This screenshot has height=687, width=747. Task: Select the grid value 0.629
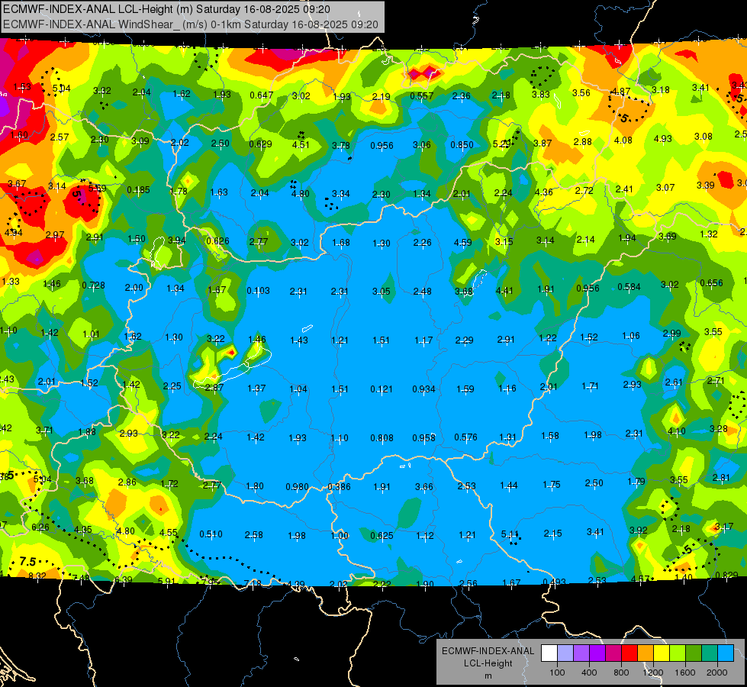pos(261,144)
